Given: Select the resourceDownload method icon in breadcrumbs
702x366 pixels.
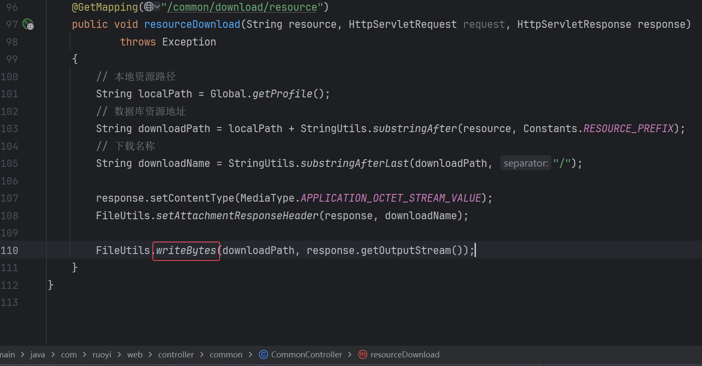Looking at the screenshot, I should click(363, 354).
